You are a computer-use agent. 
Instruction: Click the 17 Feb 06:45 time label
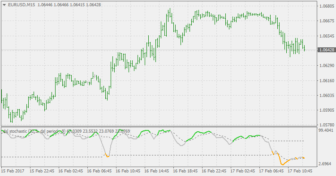point(271,171)
